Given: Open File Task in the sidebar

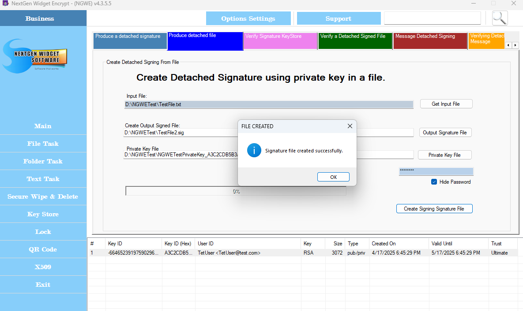Looking at the screenshot, I should point(43,144).
